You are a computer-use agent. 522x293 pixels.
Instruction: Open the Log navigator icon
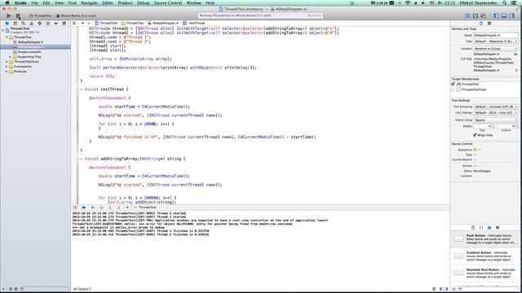64,24
